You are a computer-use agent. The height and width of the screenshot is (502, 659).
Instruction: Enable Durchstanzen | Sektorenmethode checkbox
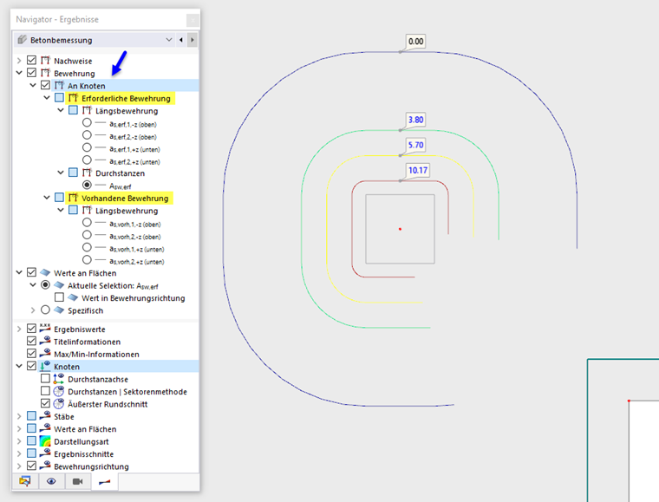tap(45, 391)
